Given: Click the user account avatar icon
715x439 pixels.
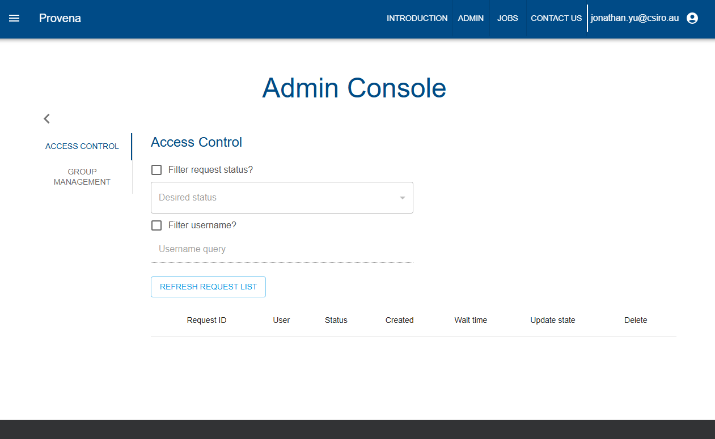Looking at the screenshot, I should click(x=692, y=18).
